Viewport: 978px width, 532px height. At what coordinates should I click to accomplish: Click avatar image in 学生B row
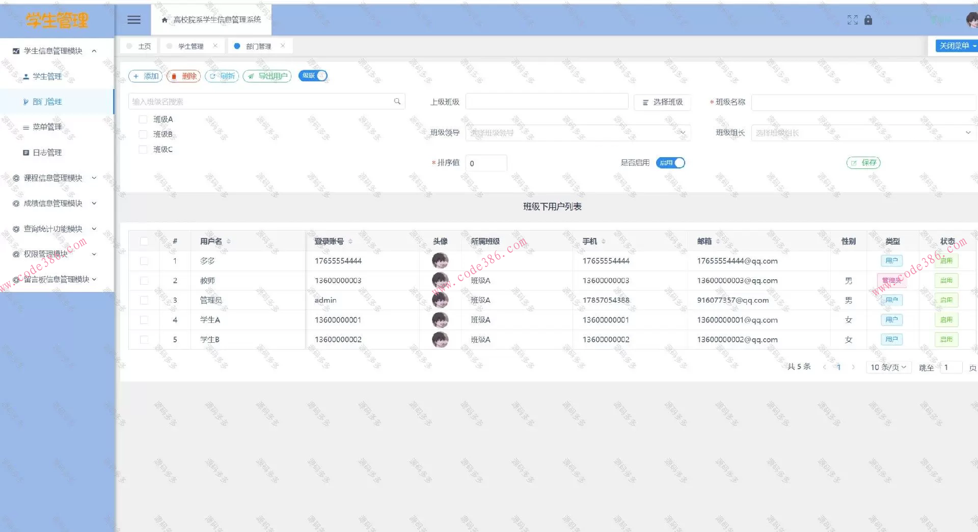pyautogui.click(x=440, y=340)
